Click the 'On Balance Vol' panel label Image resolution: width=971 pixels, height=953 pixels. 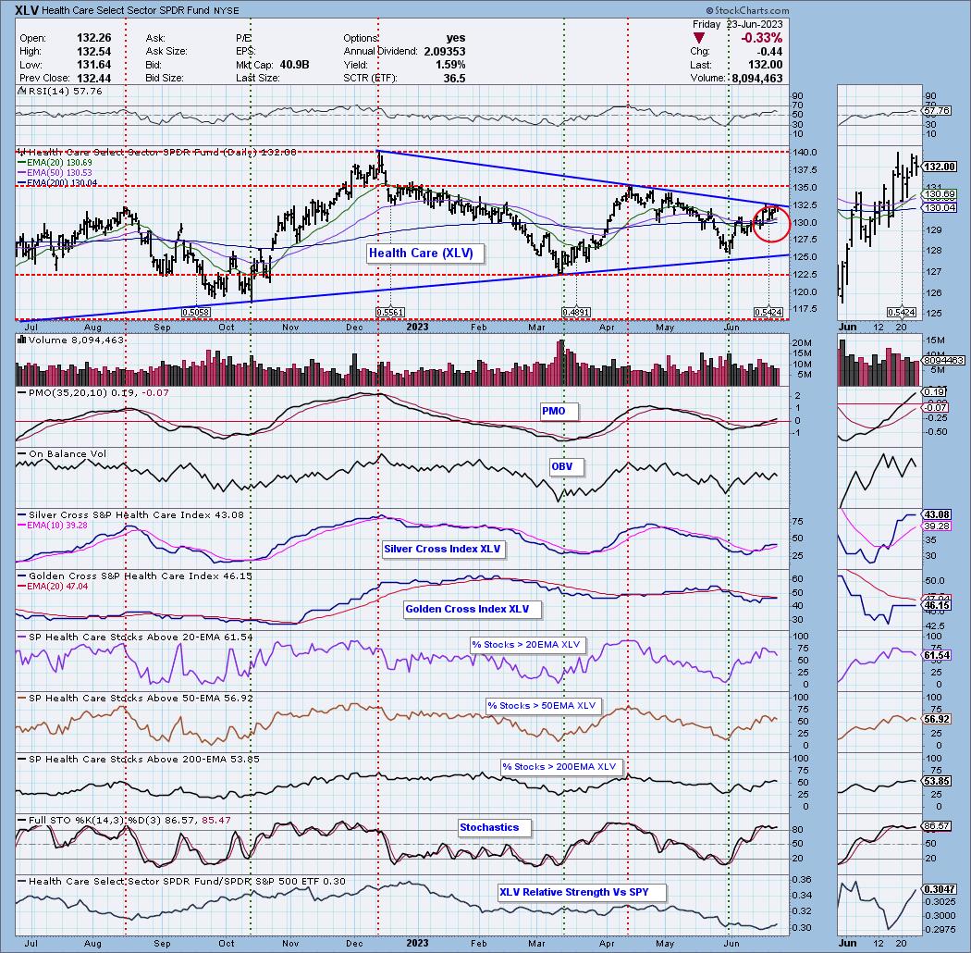(x=62, y=453)
